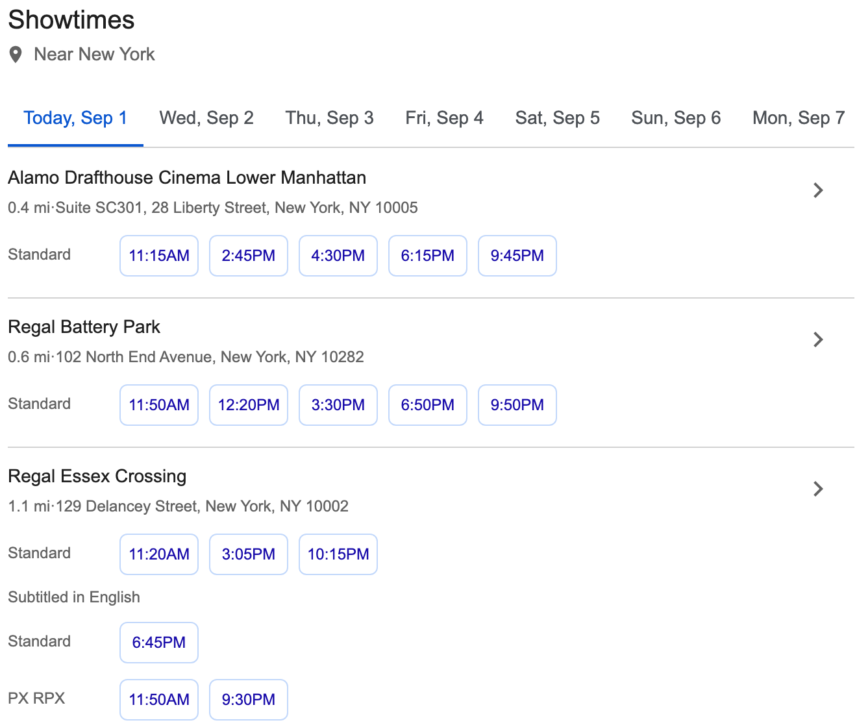Expand Regal Essex Crossing chevron arrow
This screenshot has height=727, width=857.
tap(818, 489)
